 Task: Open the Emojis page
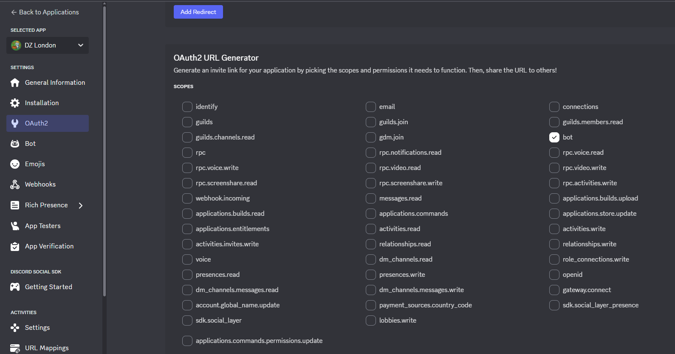(48, 164)
